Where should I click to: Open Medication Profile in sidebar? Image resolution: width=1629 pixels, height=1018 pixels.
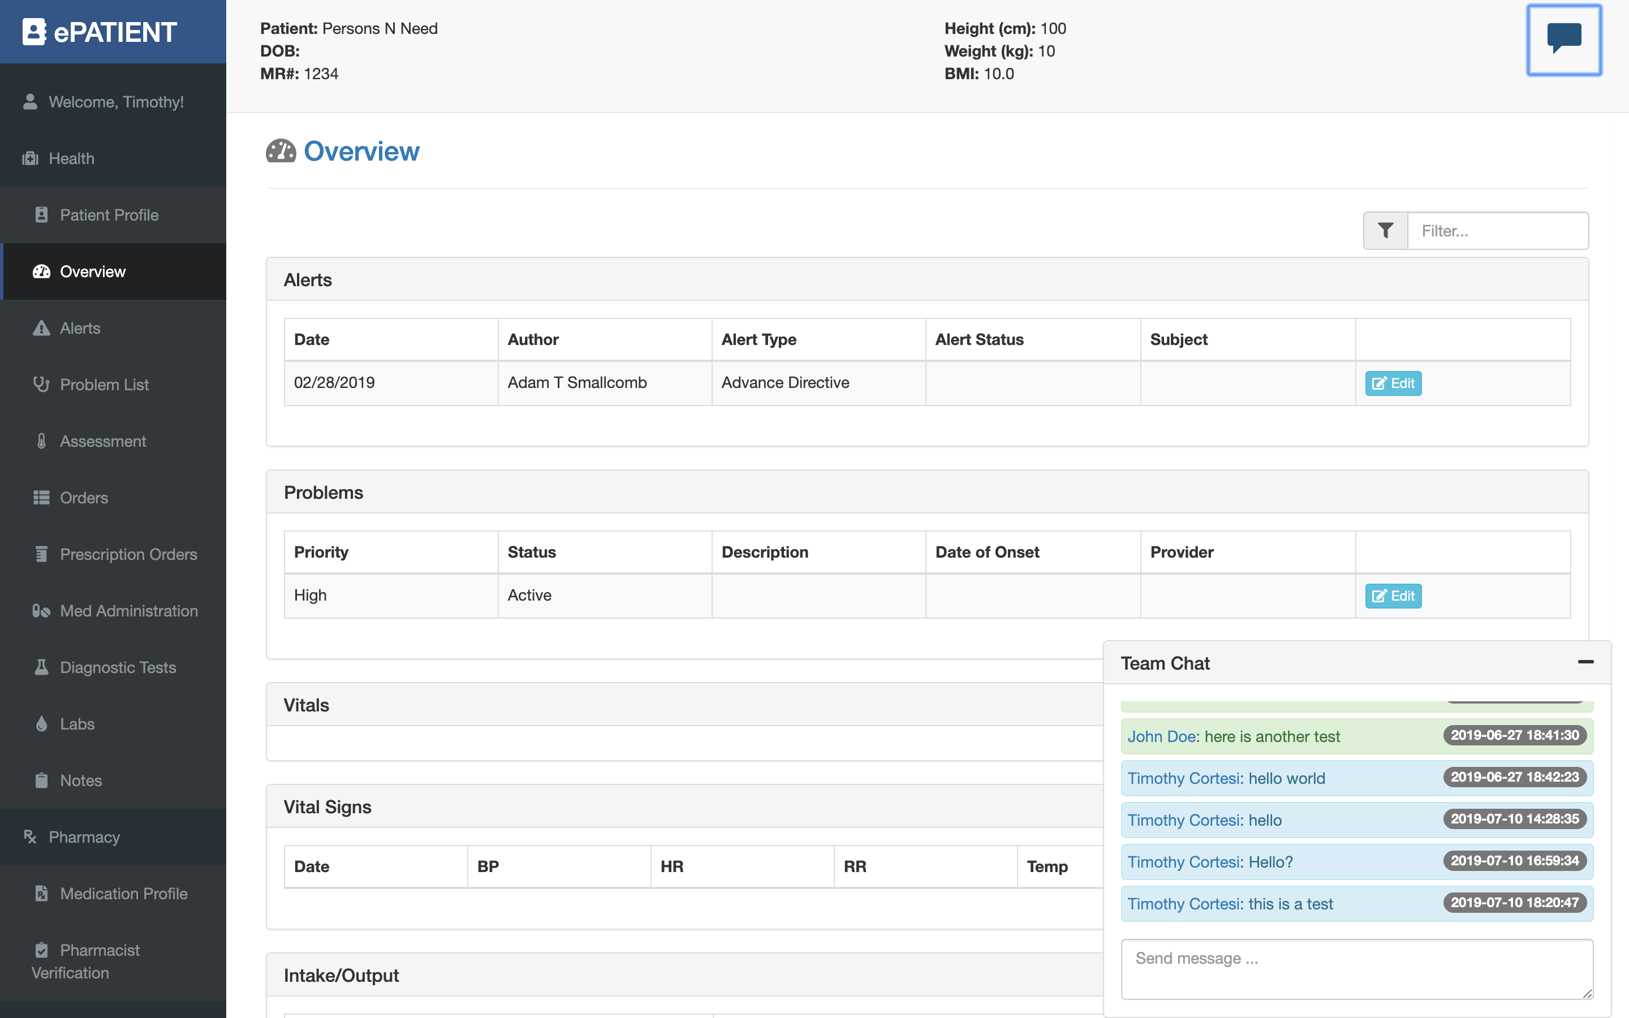[123, 894]
